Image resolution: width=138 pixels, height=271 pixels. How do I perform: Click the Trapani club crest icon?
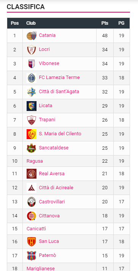tap(32, 120)
